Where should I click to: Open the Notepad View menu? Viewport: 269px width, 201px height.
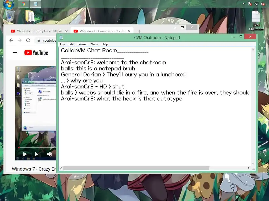94,44
